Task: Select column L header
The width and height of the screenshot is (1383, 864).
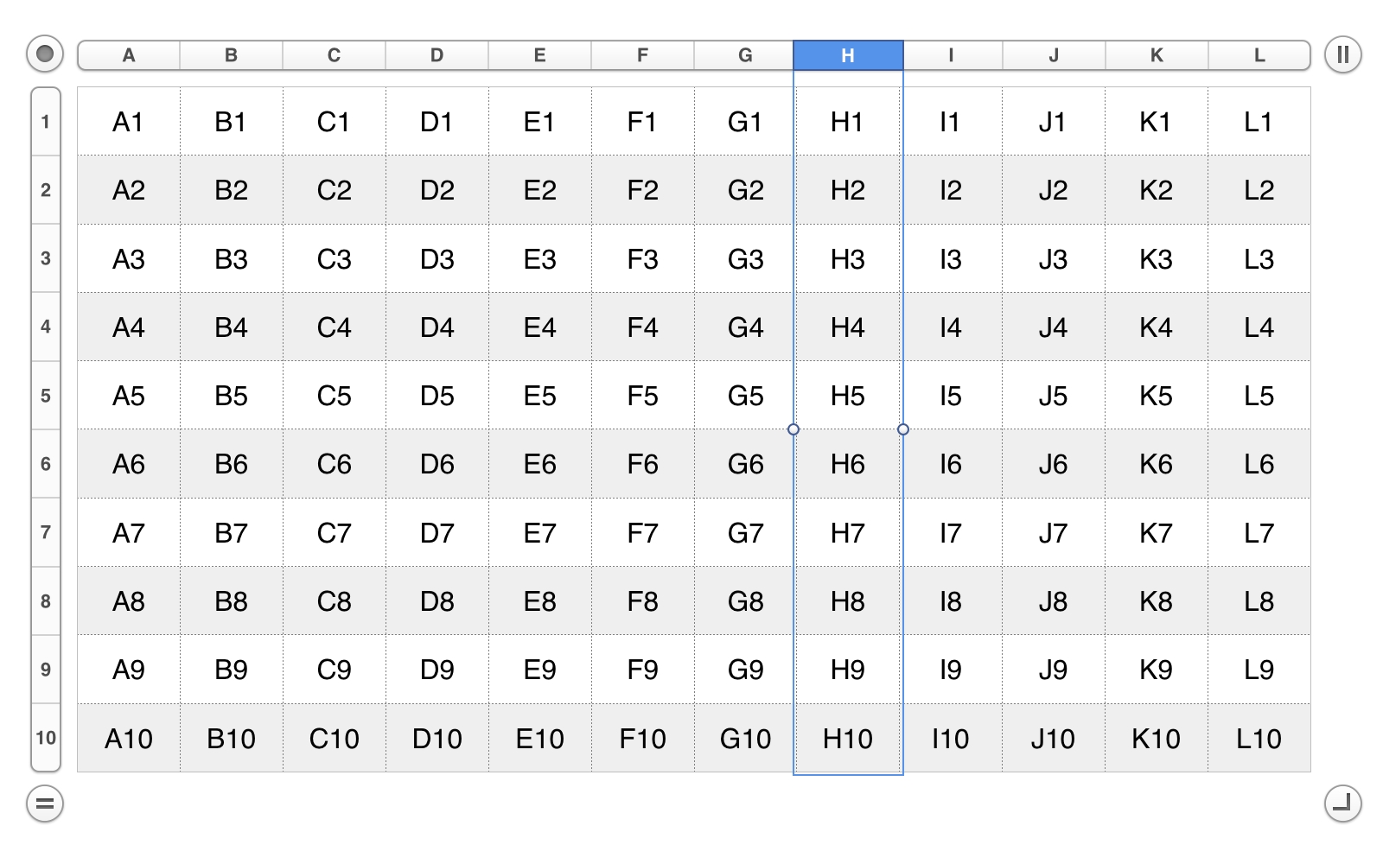Action: [1259, 54]
